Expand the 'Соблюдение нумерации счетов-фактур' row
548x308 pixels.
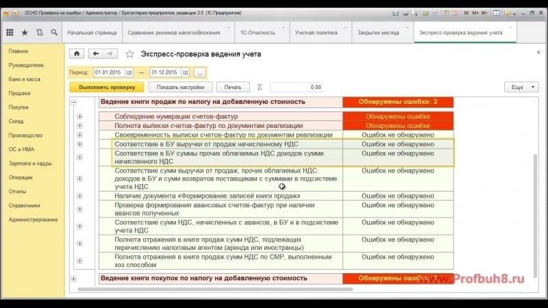(79, 116)
